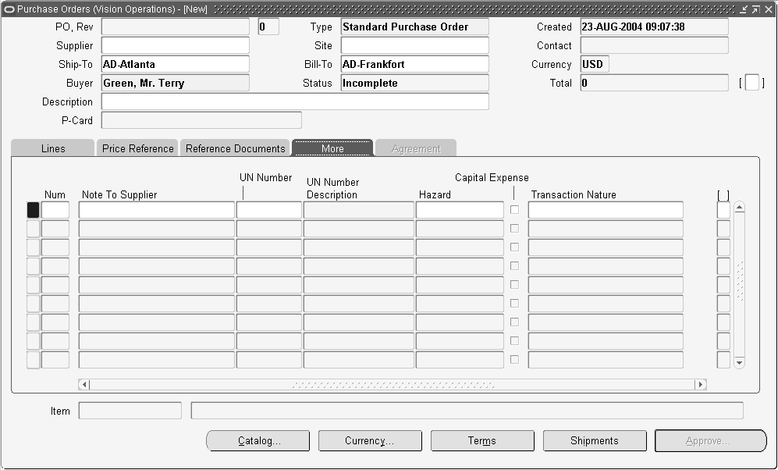Screen dimensions: 778x470
Task: Click the first row flexfield box
Action: [x=723, y=210]
